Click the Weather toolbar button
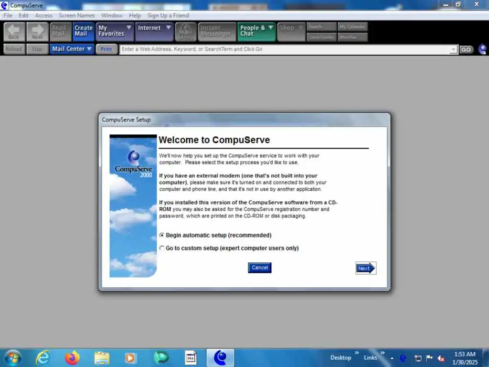Viewport: 489px width, 367px height. [x=352, y=37]
